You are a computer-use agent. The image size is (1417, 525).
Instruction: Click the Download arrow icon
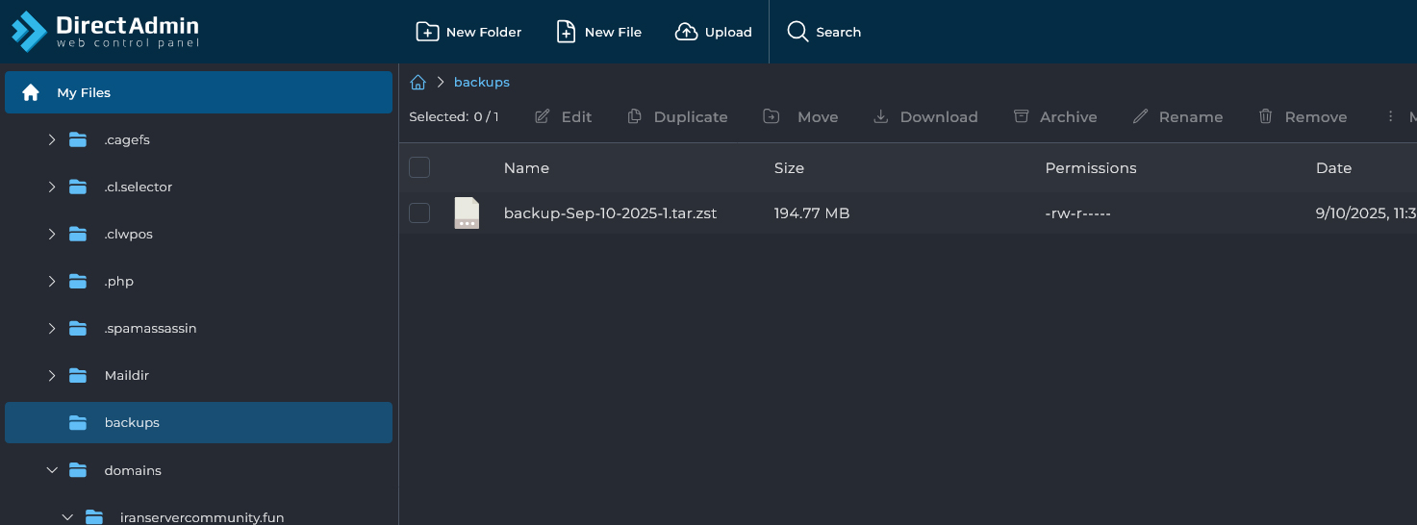pyautogui.click(x=880, y=116)
